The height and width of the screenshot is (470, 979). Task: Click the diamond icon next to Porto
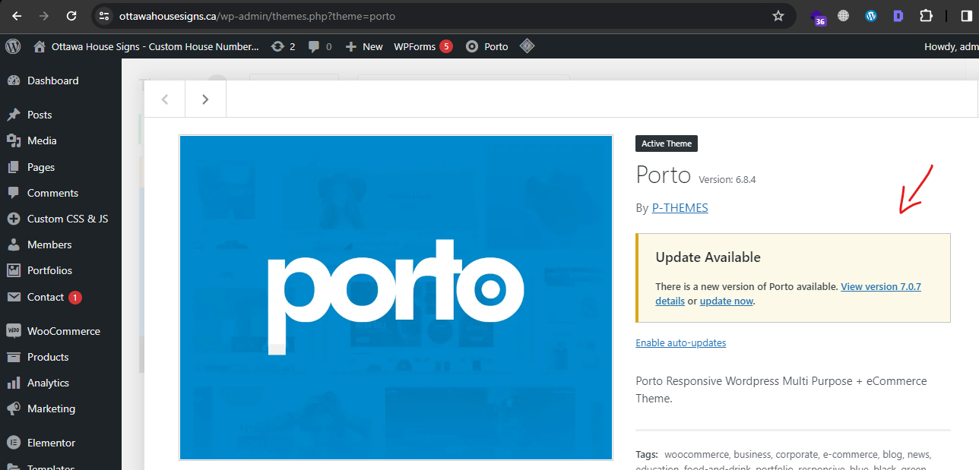[528, 46]
